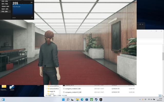Click the Chinese input method indicator
Viewport: 164px width, 102px height.
(x=146, y=99)
